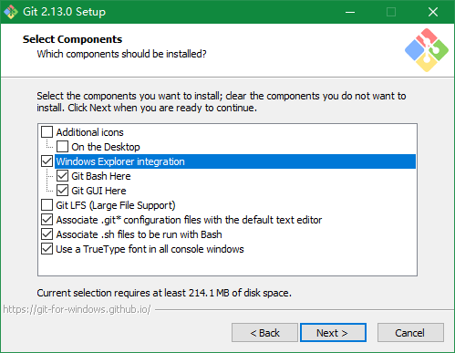Screen dimensions: 455x353
Task: Disable the Git Bash Here option
Action: click(x=62, y=176)
